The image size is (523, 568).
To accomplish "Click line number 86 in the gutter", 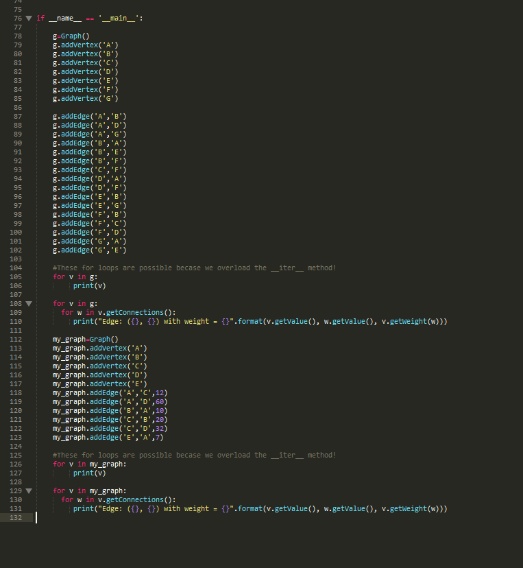I will pos(18,108).
